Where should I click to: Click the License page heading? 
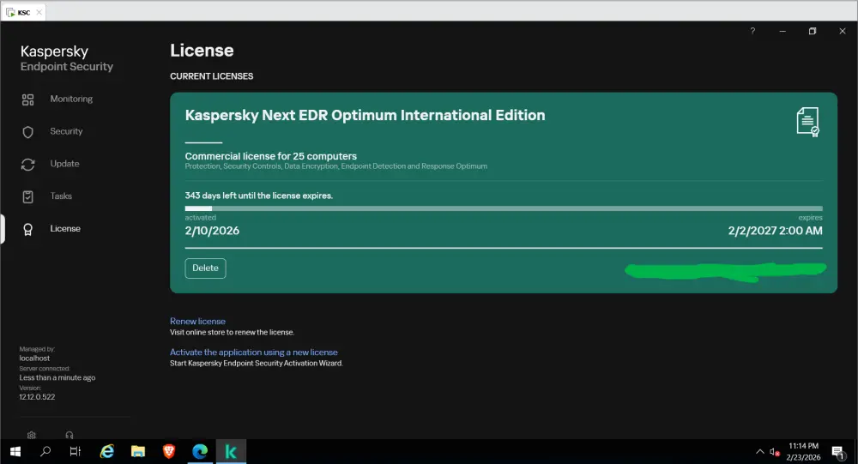[x=202, y=51]
